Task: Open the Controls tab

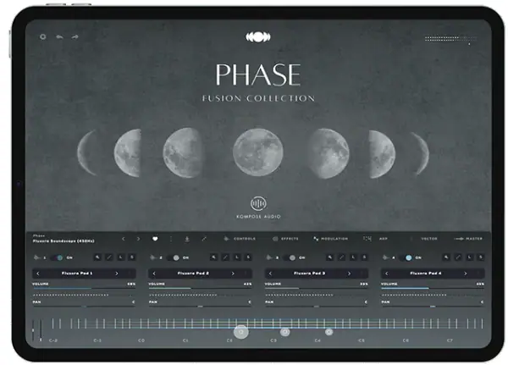Action: [240, 239]
